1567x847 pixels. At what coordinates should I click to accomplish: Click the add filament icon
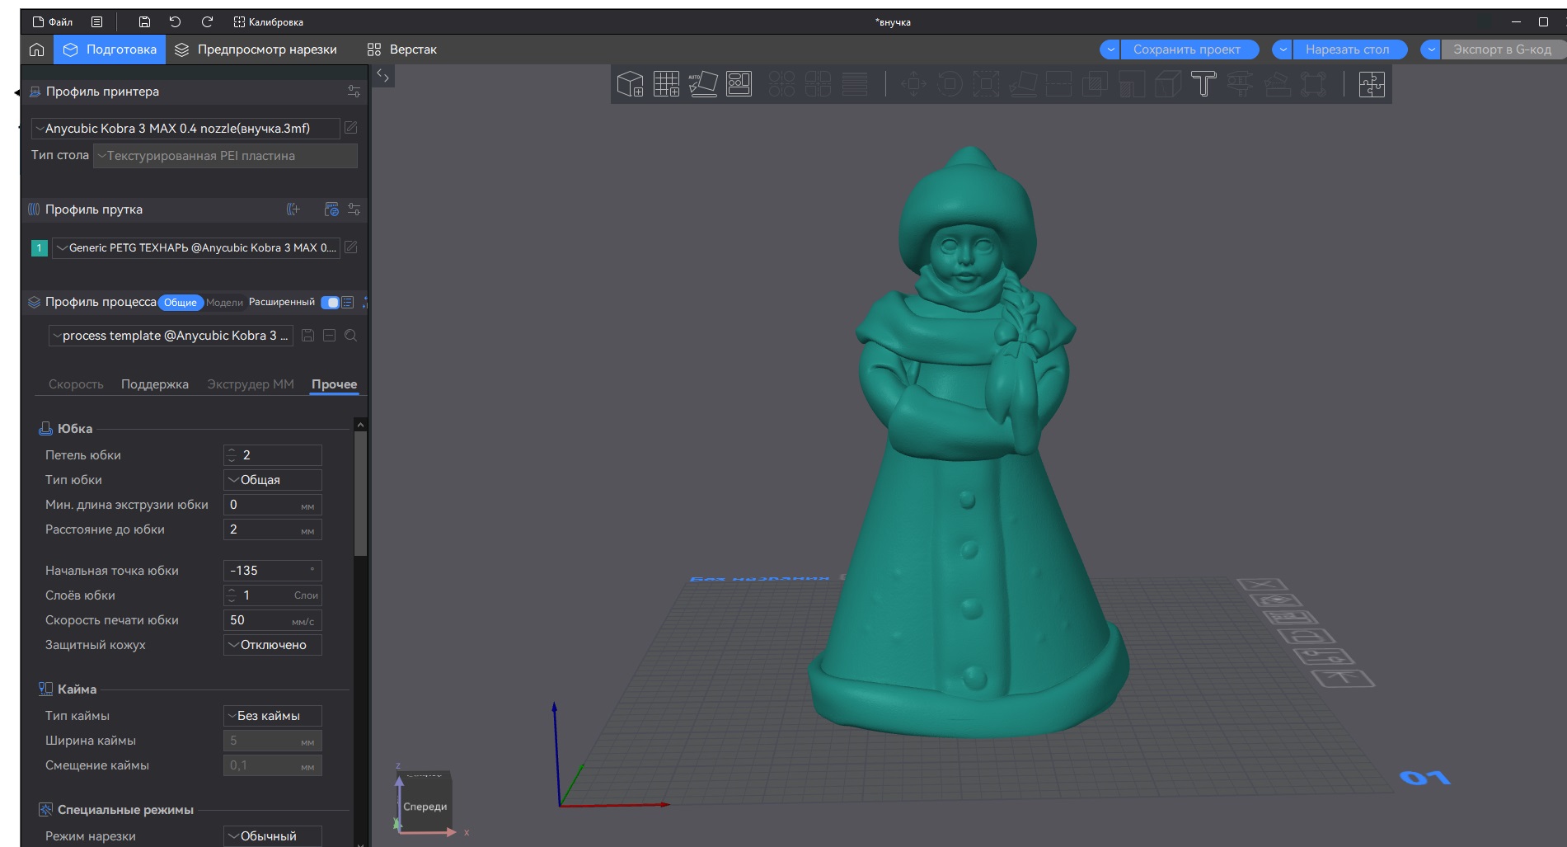pos(293,209)
